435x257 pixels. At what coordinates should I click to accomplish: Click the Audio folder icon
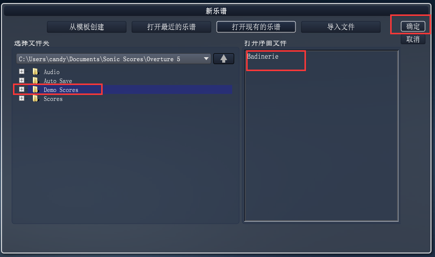(x=35, y=72)
